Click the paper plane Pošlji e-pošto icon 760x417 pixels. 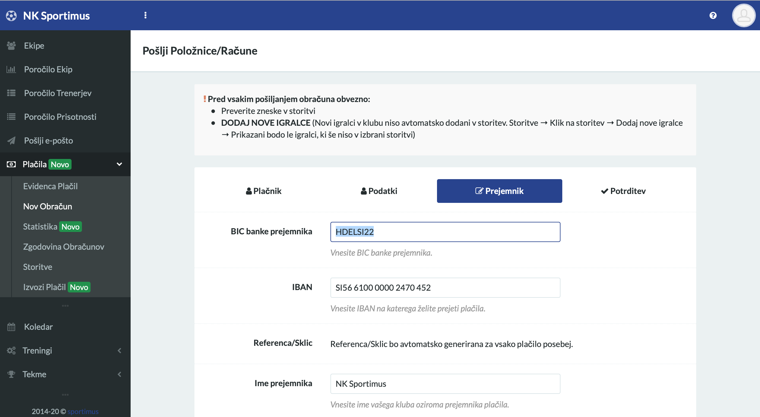(11, 141)
